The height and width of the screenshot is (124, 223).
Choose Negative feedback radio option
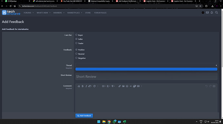coord(76,58)
